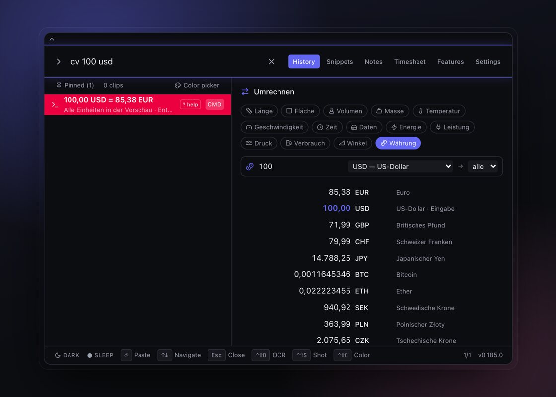
Task: Pick the Temperatur category
Action: (x=439, y=111)
